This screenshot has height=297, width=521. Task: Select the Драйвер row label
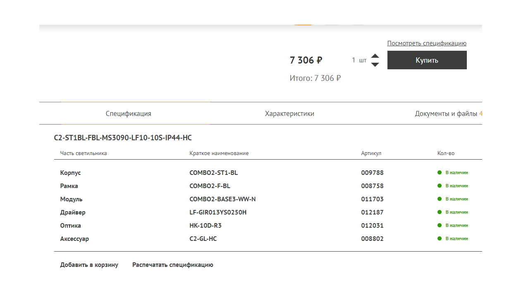pos(73,212)
